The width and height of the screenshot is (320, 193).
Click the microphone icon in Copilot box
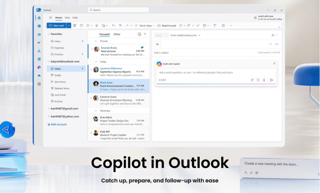(x=264, y=80)
